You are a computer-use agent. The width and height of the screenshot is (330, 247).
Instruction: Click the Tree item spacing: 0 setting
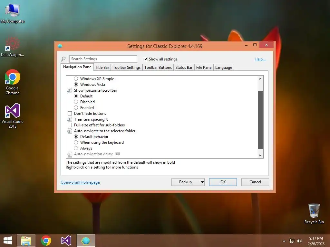pos(91,119)
